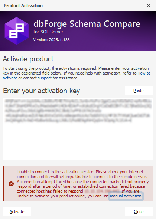The image size is (156, 219).
Task: Click the Version 2025.1.138 label
Action: point(51,40)
